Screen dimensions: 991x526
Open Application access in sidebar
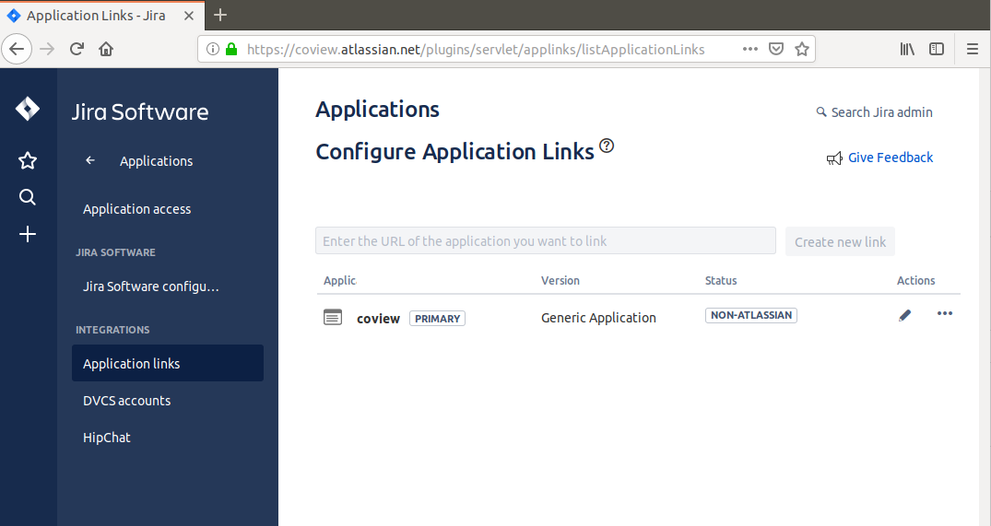136,209
